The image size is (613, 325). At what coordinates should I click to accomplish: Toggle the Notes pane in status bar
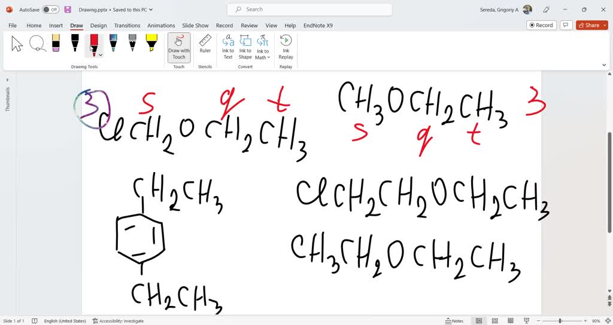(454, 321)
